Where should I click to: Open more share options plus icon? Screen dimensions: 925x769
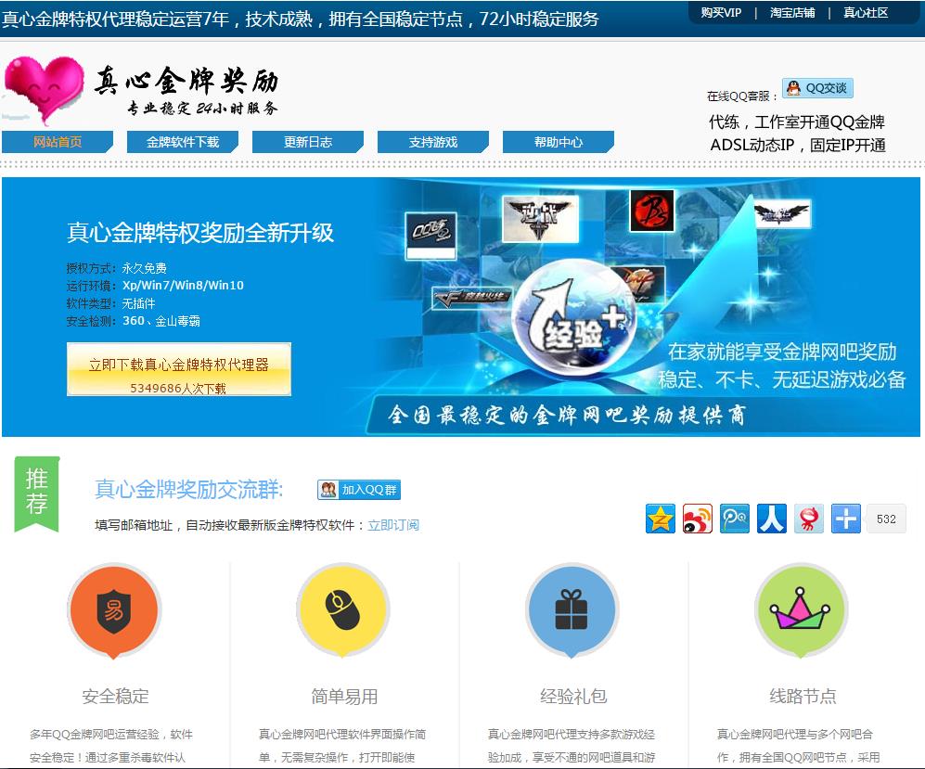(x=846, y=519)
